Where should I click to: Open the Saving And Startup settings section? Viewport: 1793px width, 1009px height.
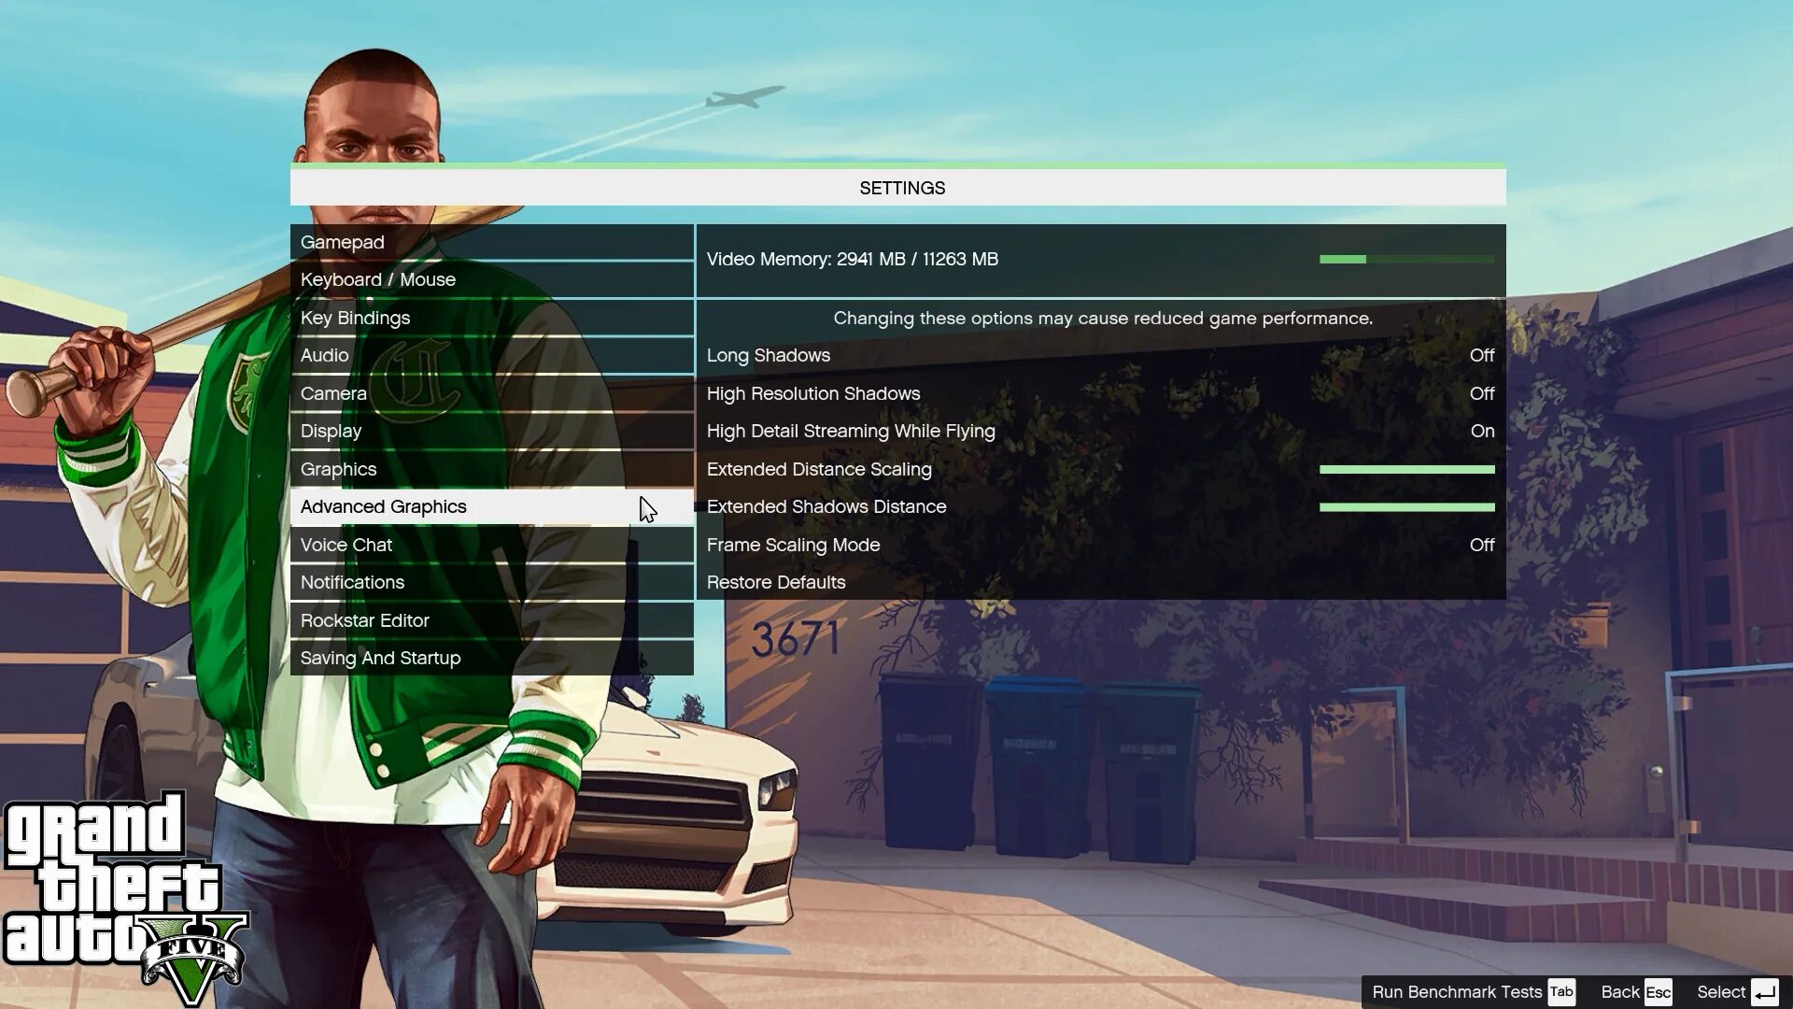(380, 657)
